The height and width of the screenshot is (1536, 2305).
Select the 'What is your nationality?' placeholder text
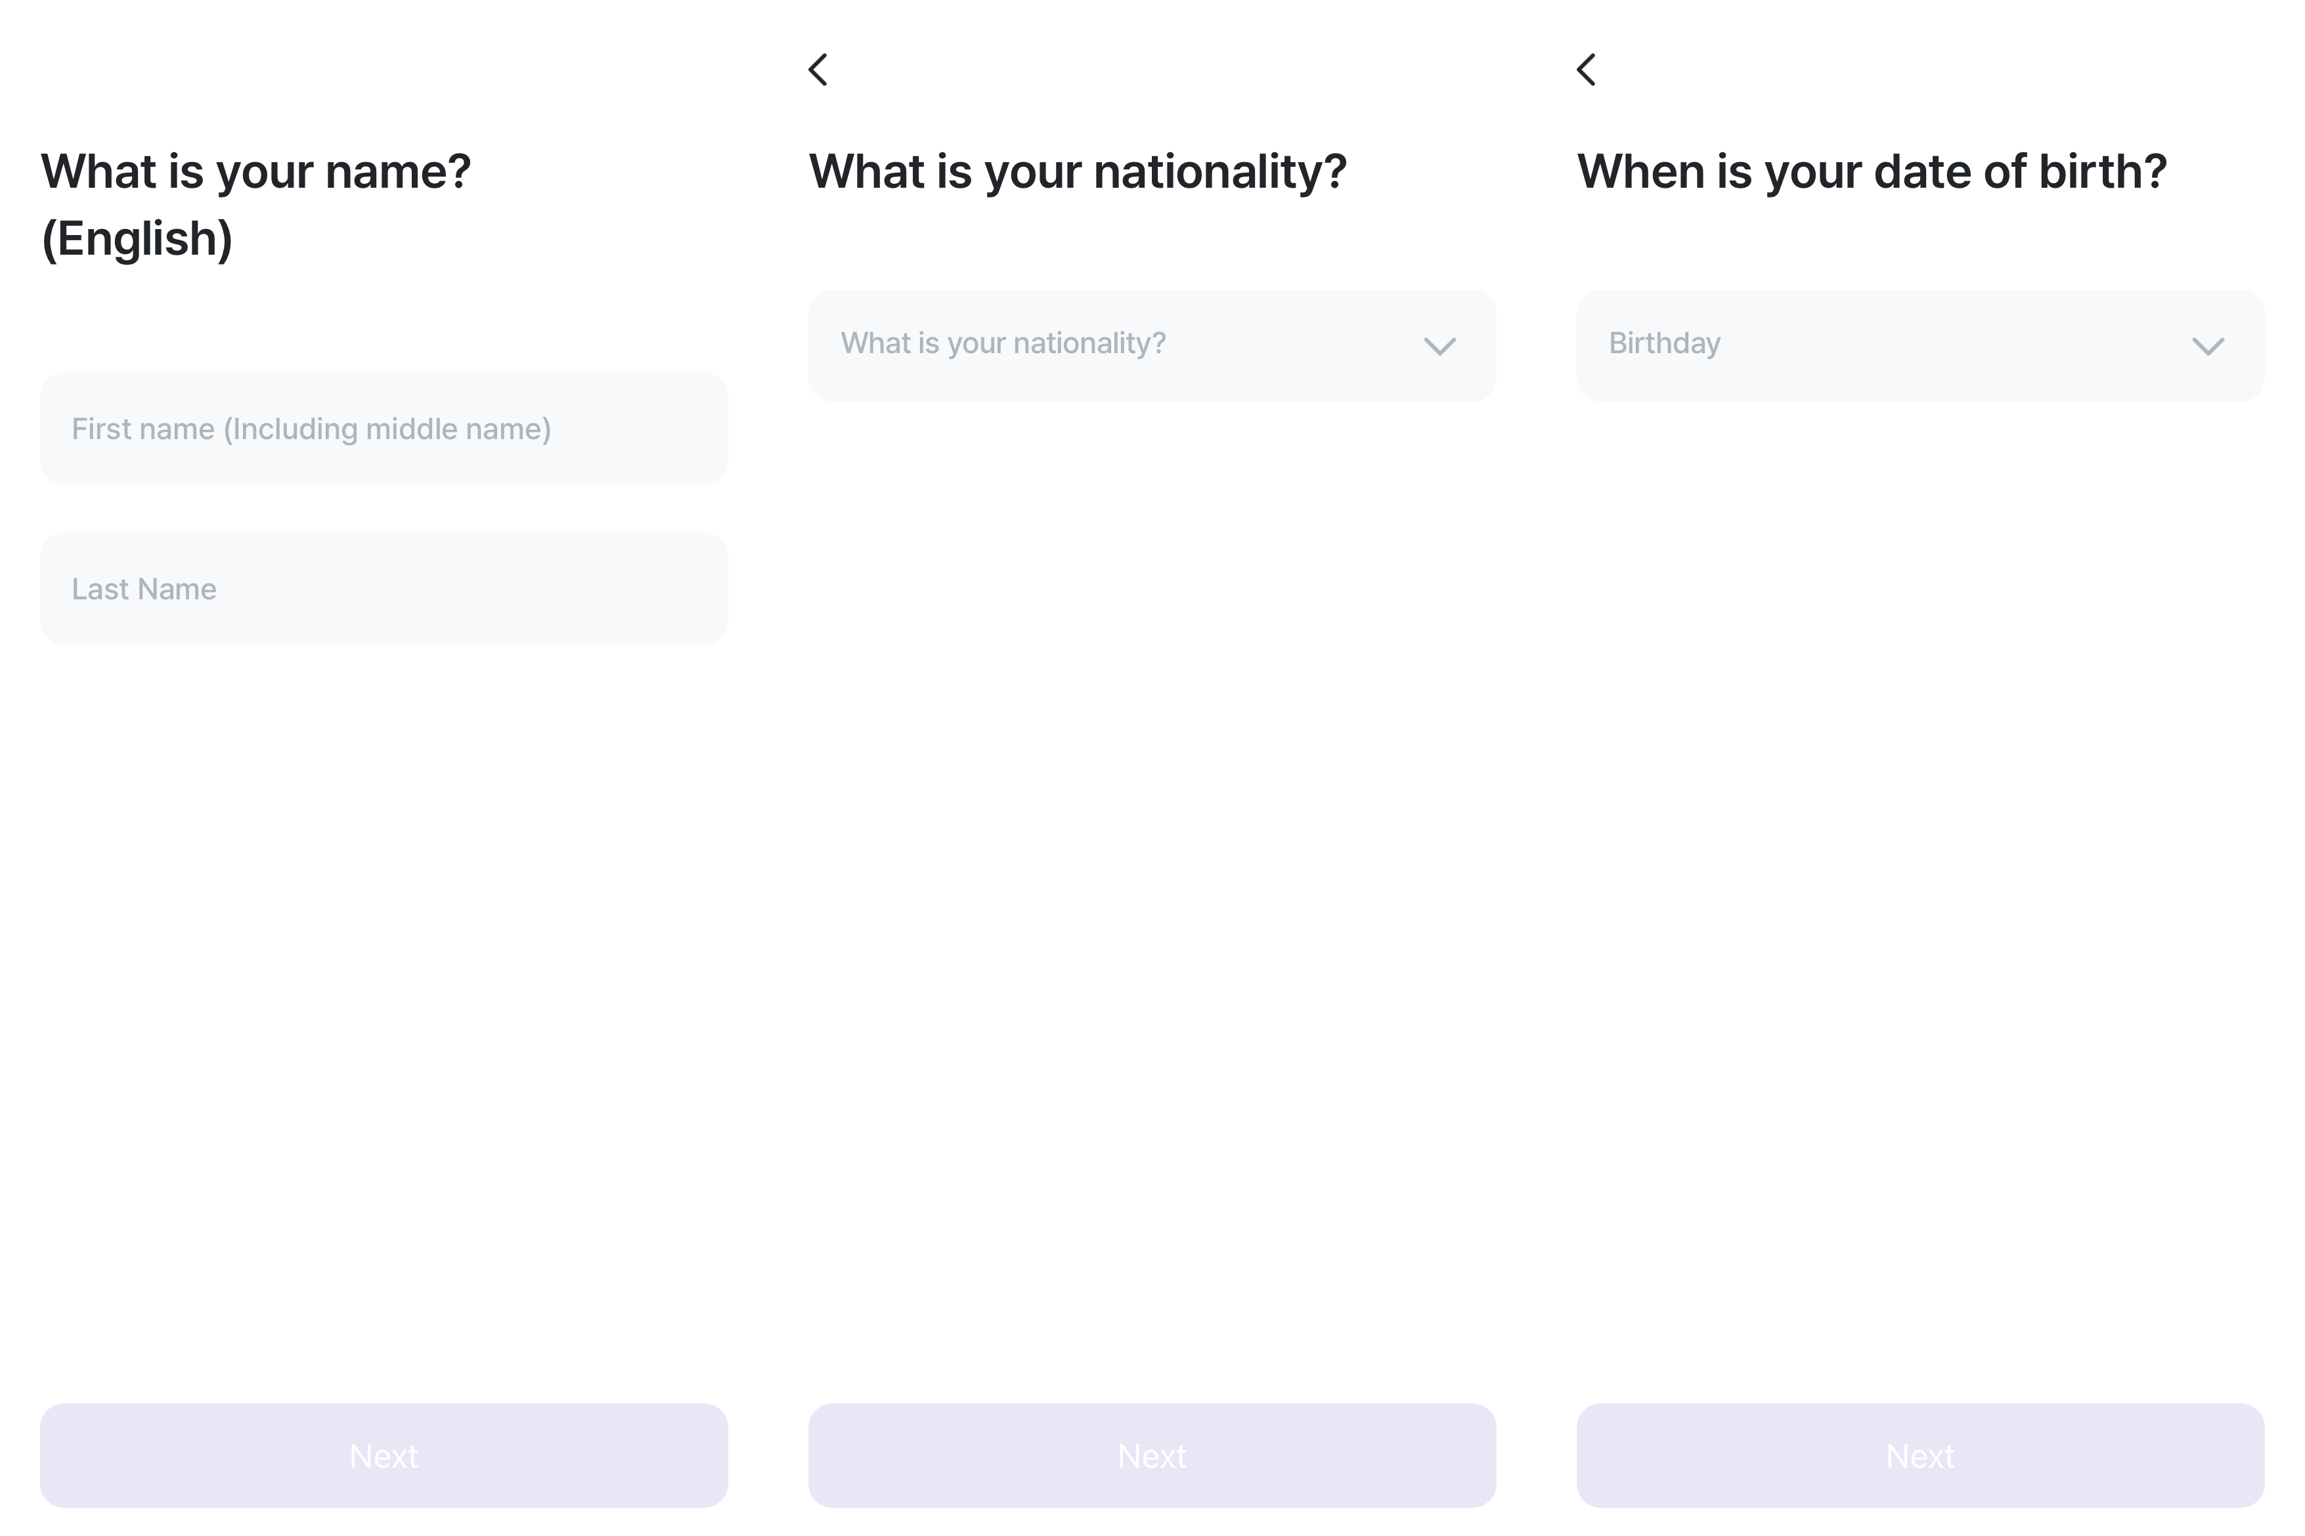click(1003, 344)
